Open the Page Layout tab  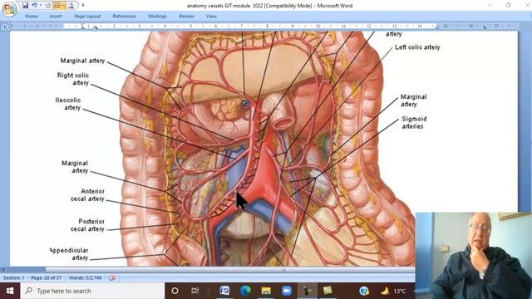tap(87, 17)
